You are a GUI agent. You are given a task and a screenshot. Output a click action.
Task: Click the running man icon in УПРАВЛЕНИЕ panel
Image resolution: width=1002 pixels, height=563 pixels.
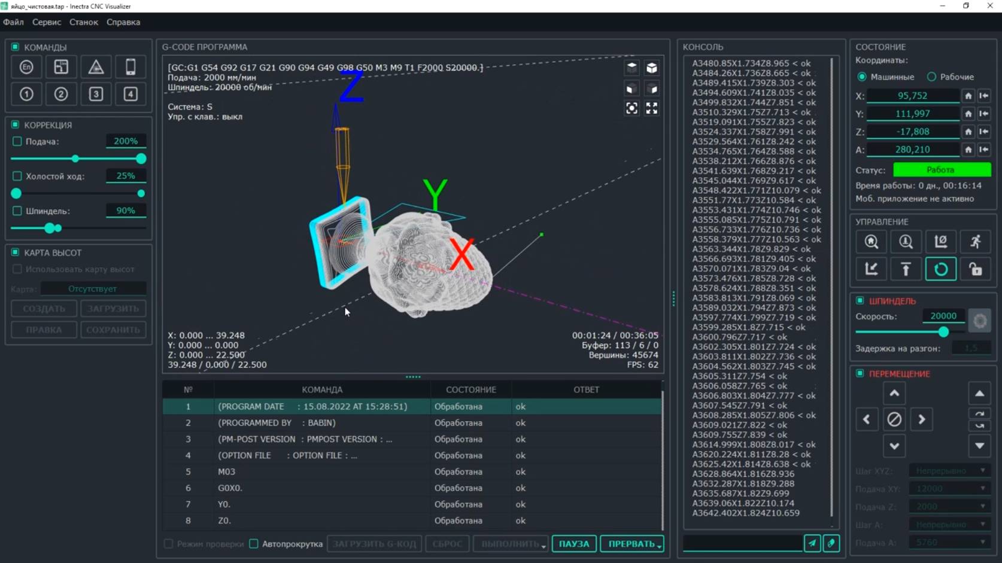(976, 242)
